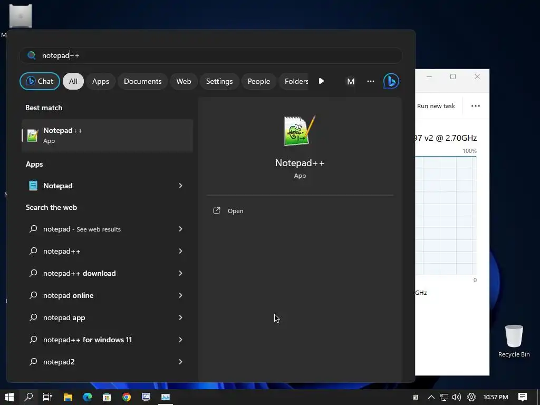Select the All search filter
The width and height of the screenshot is (540, 405).
point(73,81)
